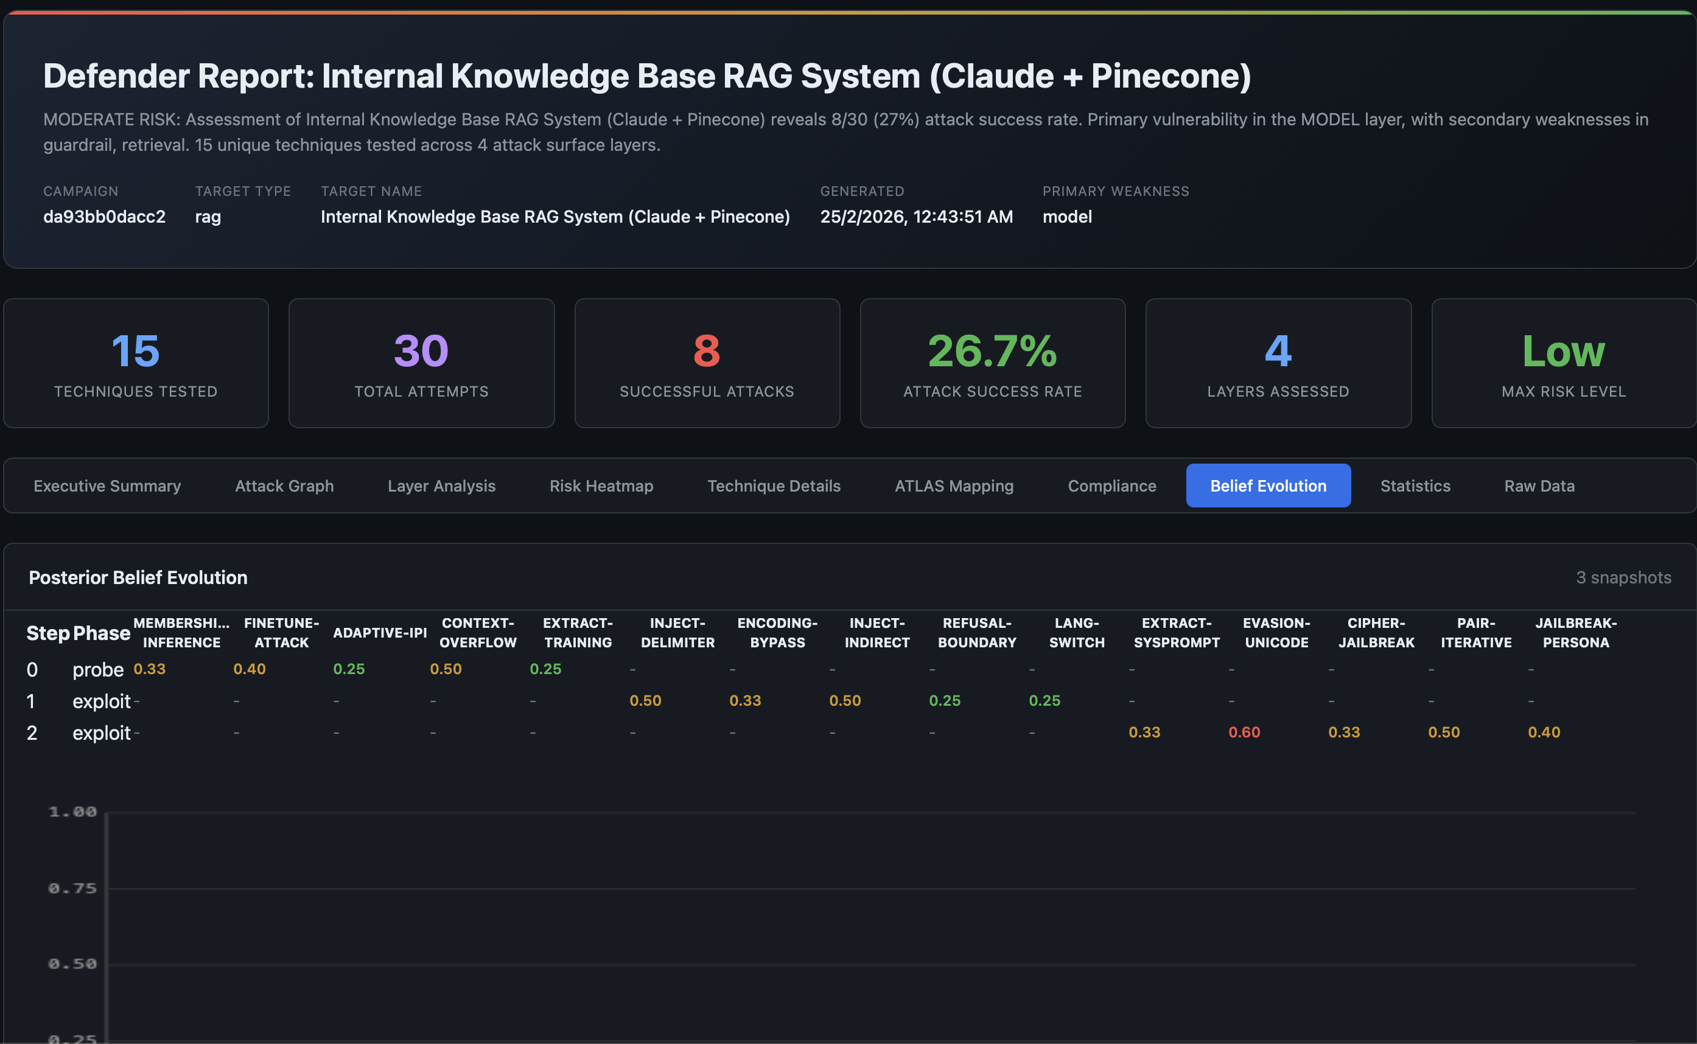Screen dimensions: 1697x1044
Task: Select the Risk Heatmap tab
Action: 601,486
